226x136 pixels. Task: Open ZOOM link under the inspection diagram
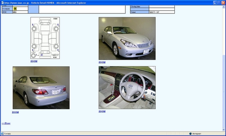tap(34, 61)
